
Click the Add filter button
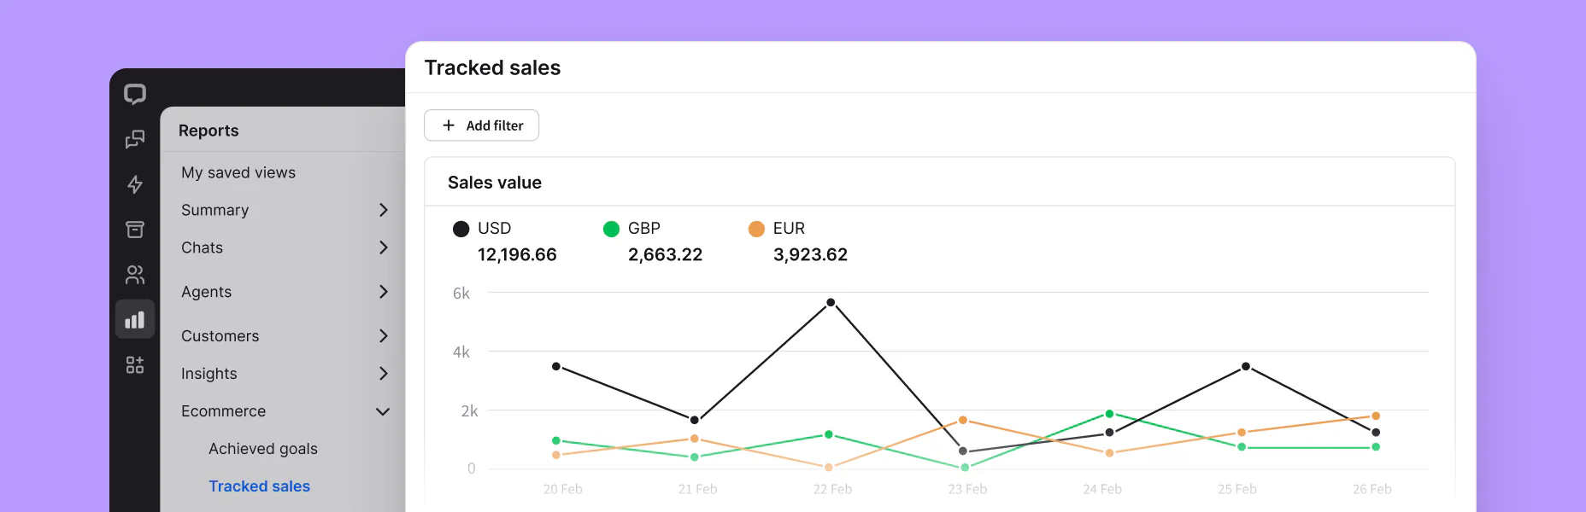coord(482,125)
